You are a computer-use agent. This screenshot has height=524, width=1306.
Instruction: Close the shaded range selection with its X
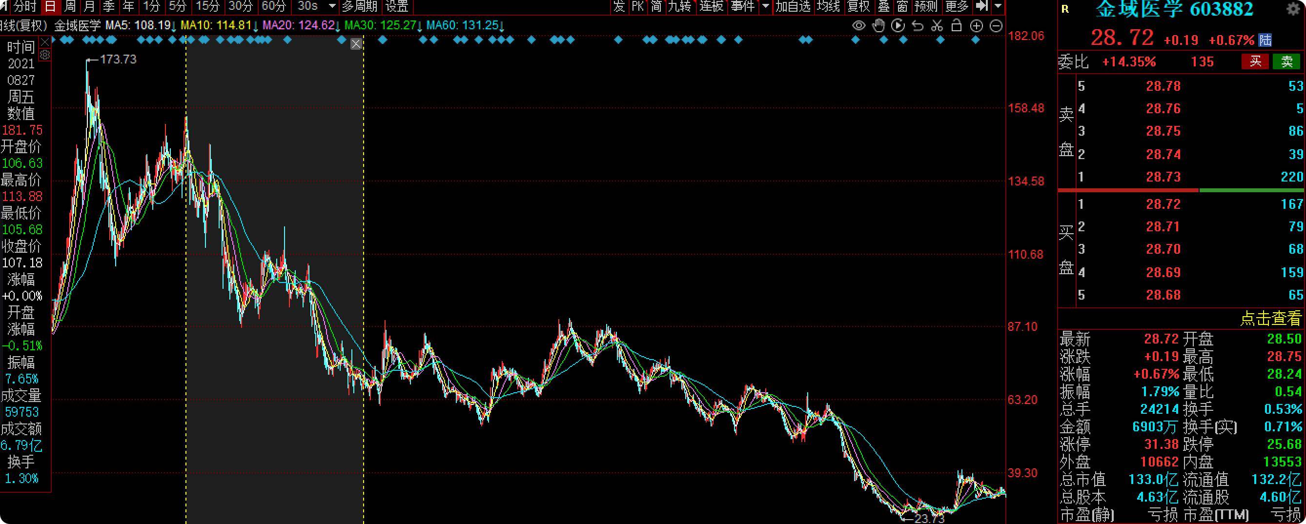point(356,44)
